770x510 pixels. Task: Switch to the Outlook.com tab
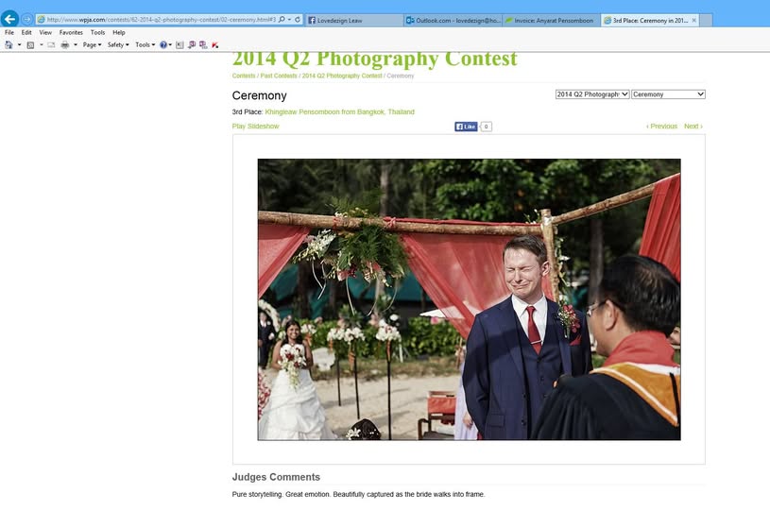point(453,20)
